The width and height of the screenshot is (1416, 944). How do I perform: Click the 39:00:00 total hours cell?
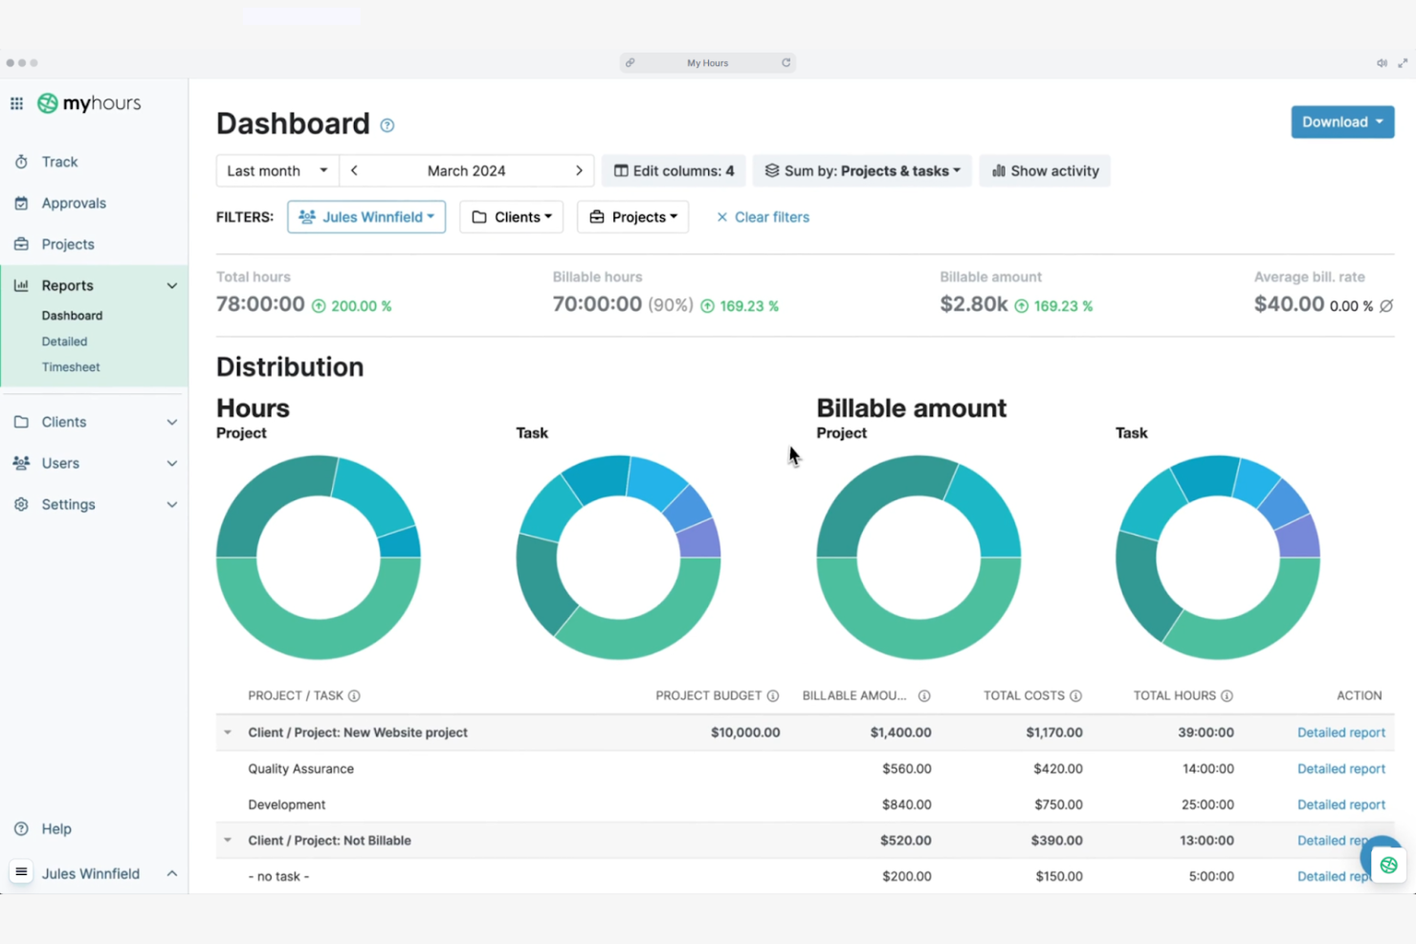[x=1206, y=733]
